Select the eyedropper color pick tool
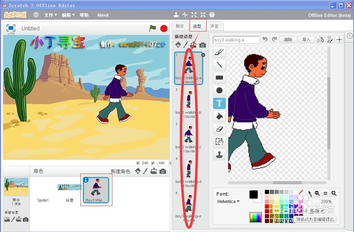This screenshot has height=232, width=354. click(310, 193)
